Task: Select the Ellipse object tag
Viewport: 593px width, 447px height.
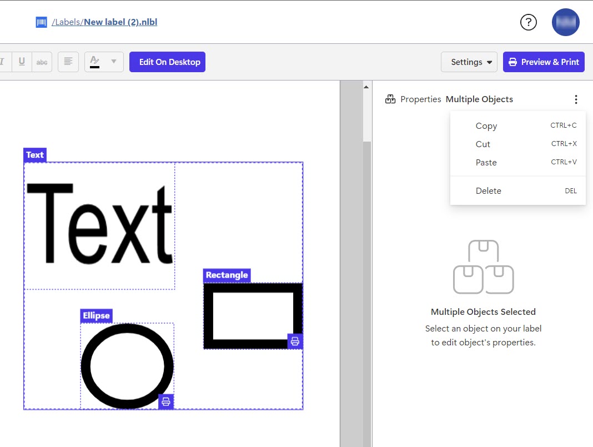Action: (x=96, y=316)
